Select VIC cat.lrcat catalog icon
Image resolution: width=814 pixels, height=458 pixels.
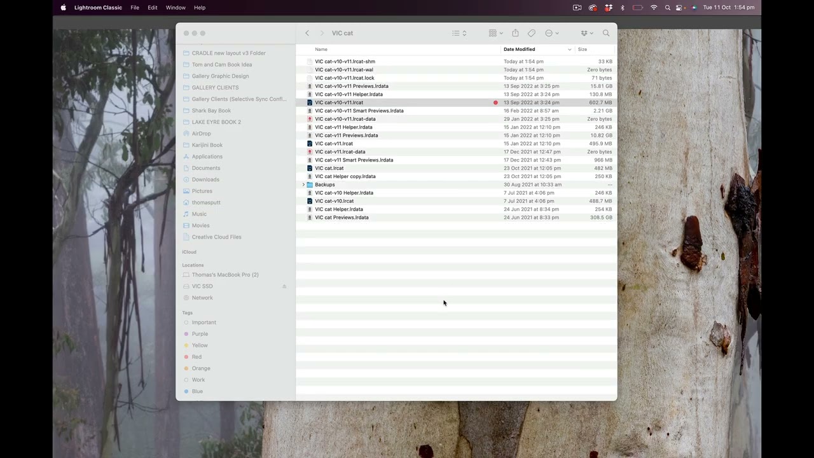310,168
